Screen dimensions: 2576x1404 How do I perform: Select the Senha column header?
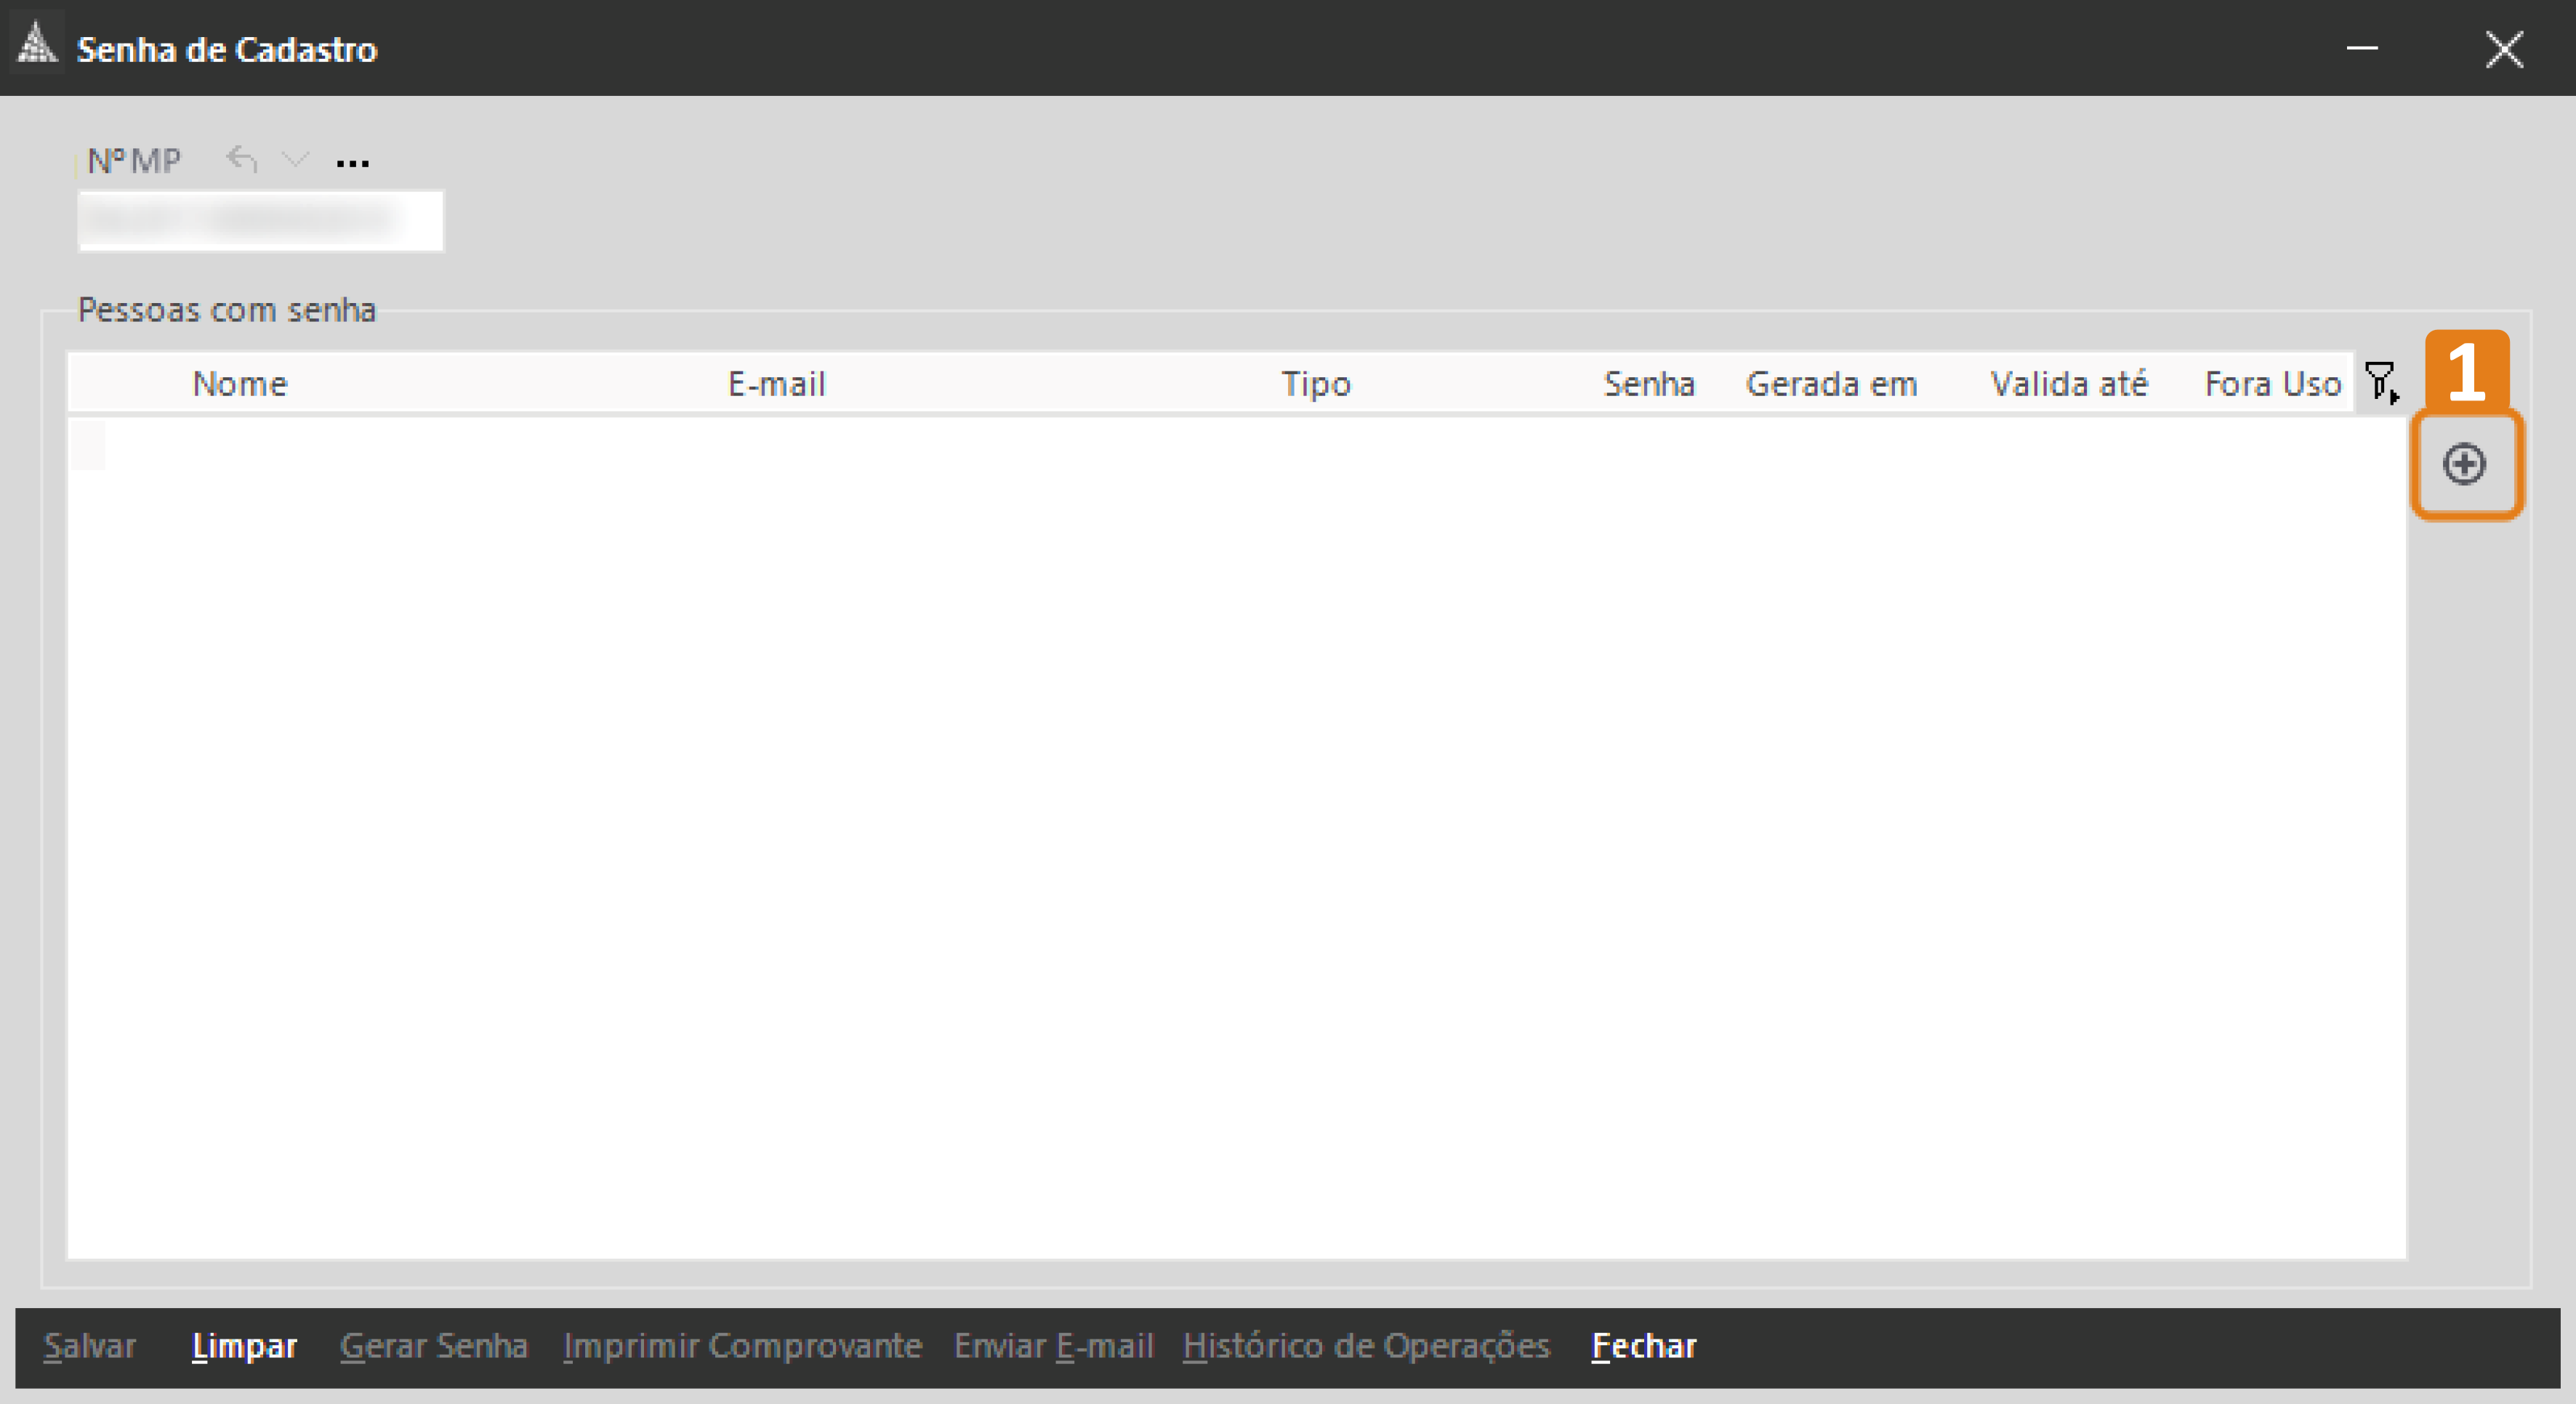[x=1649, y=384]
